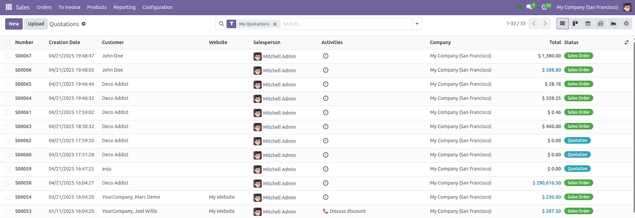Screen dimensions: 635x218
Task: Click the Mitchell Admin user avatar in navbar
Action: click(627, 7)
